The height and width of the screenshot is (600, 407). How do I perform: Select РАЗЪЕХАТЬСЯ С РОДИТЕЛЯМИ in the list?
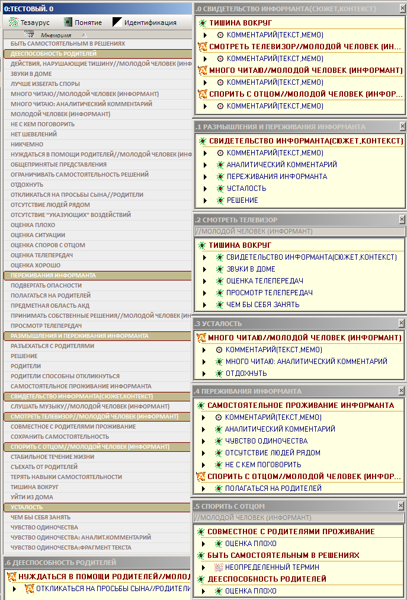click(x=98, y=346)
